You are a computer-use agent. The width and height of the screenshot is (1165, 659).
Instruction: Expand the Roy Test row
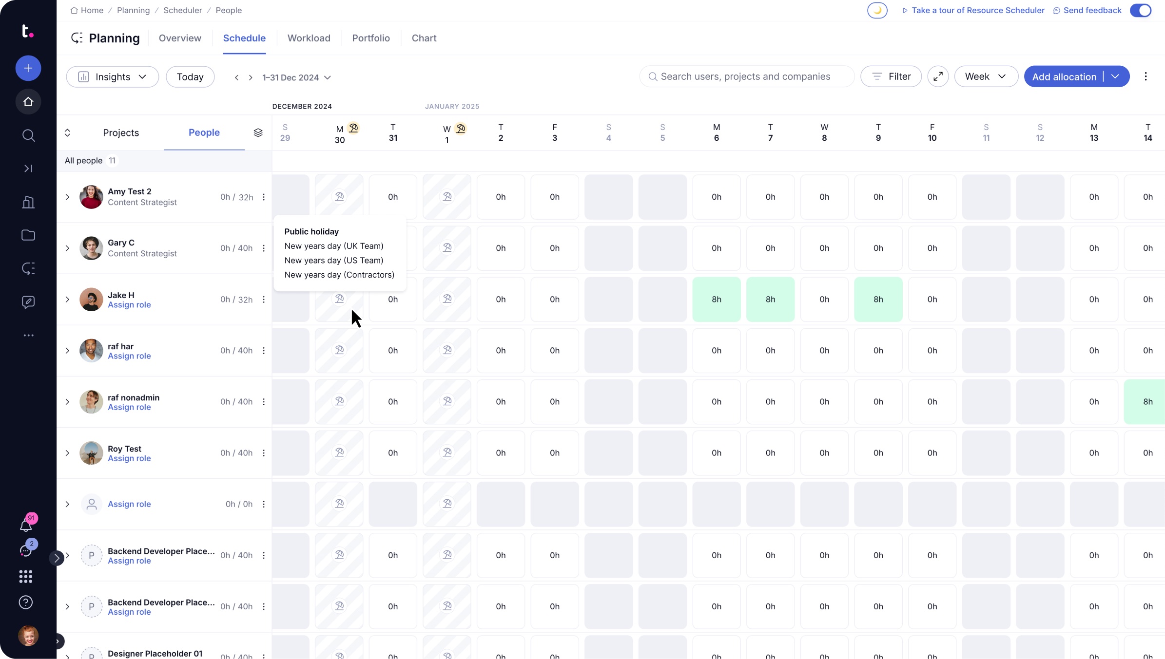67,452
